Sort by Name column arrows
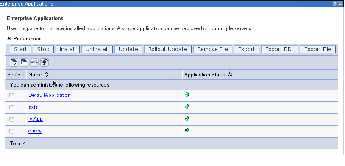 point(46,75)
